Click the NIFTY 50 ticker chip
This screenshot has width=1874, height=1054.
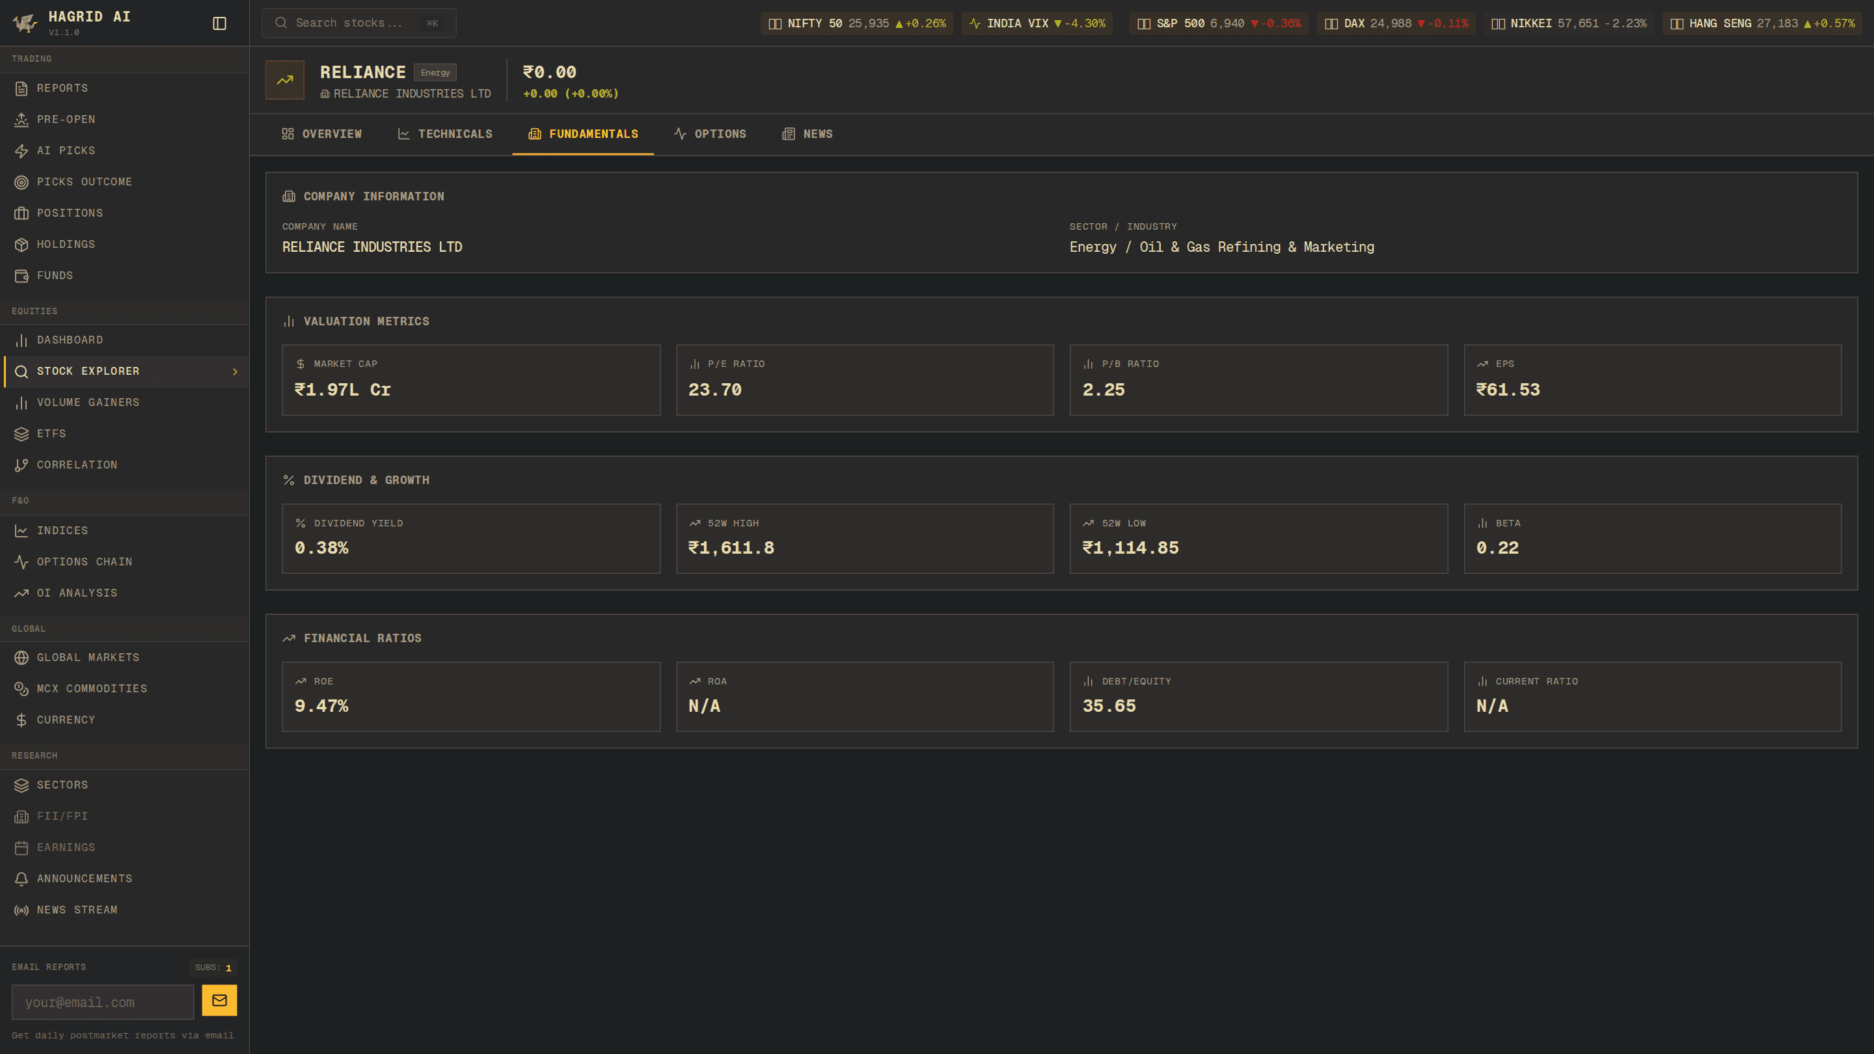(x=856, y=23)
